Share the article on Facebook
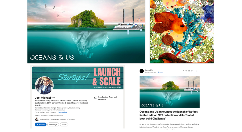The image size is (242, 132). [x=186, y=71]
